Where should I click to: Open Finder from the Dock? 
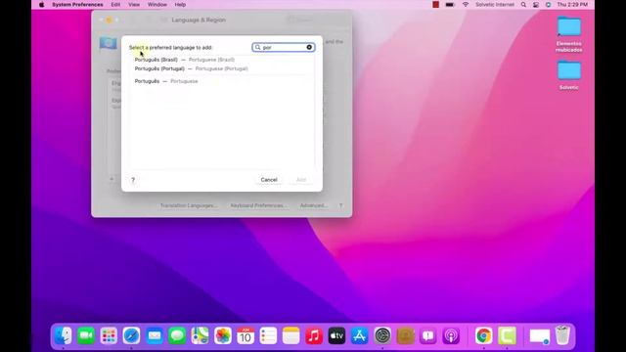tap(63, 335)
